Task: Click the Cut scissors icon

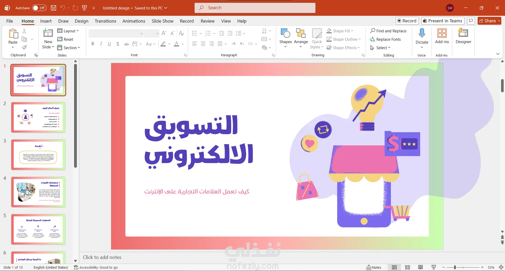Action: [x=24, y=31]
